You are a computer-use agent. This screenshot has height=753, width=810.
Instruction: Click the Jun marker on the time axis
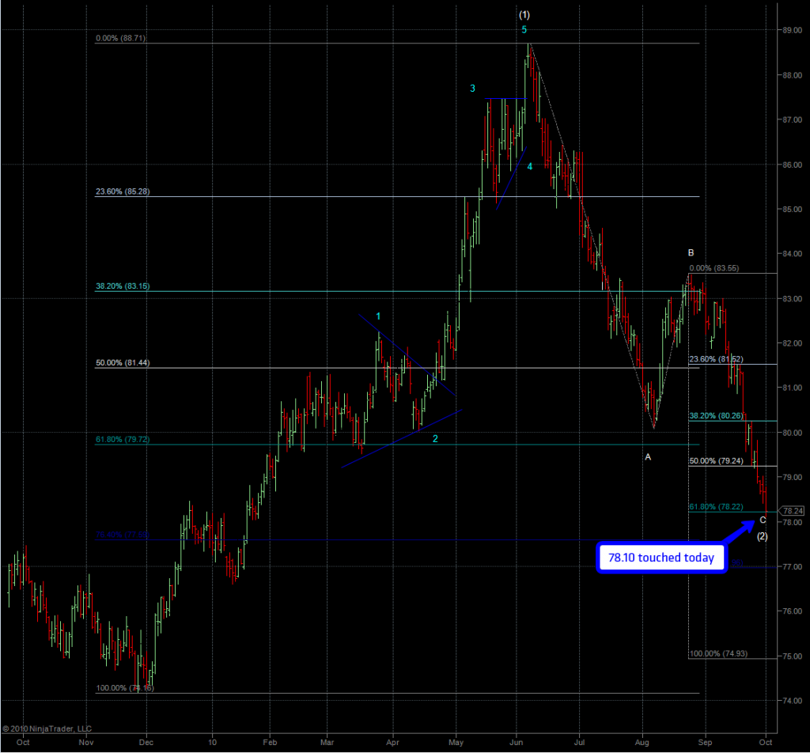517,742
